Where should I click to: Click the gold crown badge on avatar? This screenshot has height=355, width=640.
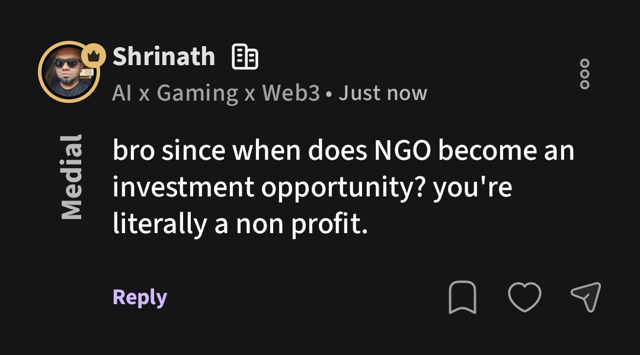coord(93,57)
